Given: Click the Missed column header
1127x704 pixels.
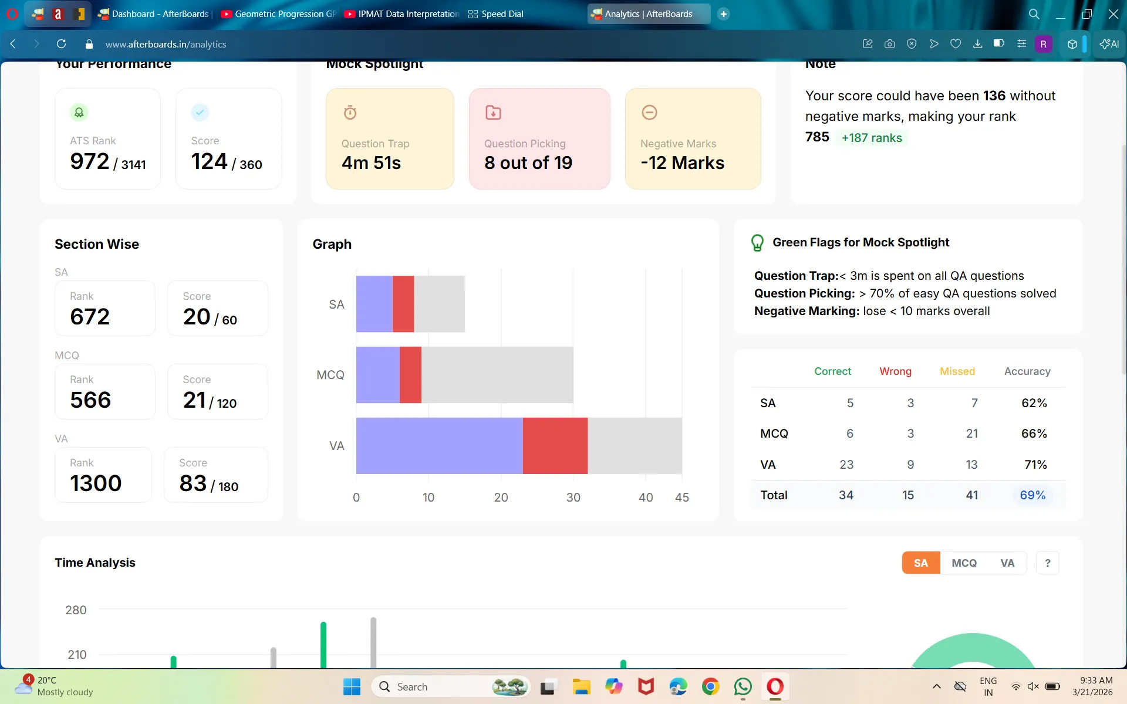Looking at the screenshot, I should click(x=957, y=371).
